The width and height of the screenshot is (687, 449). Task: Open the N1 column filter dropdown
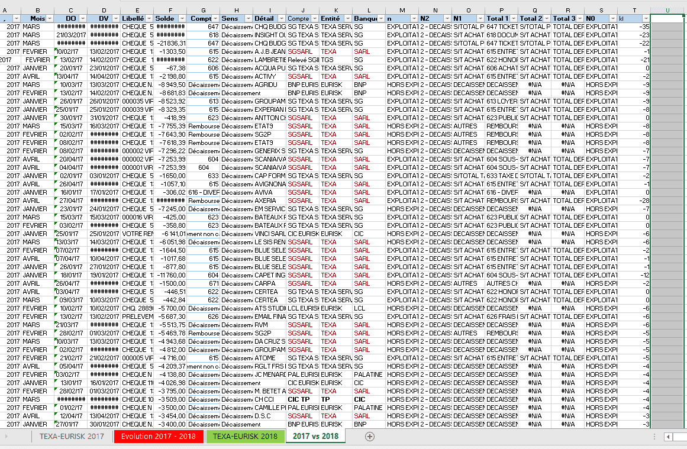480,18
